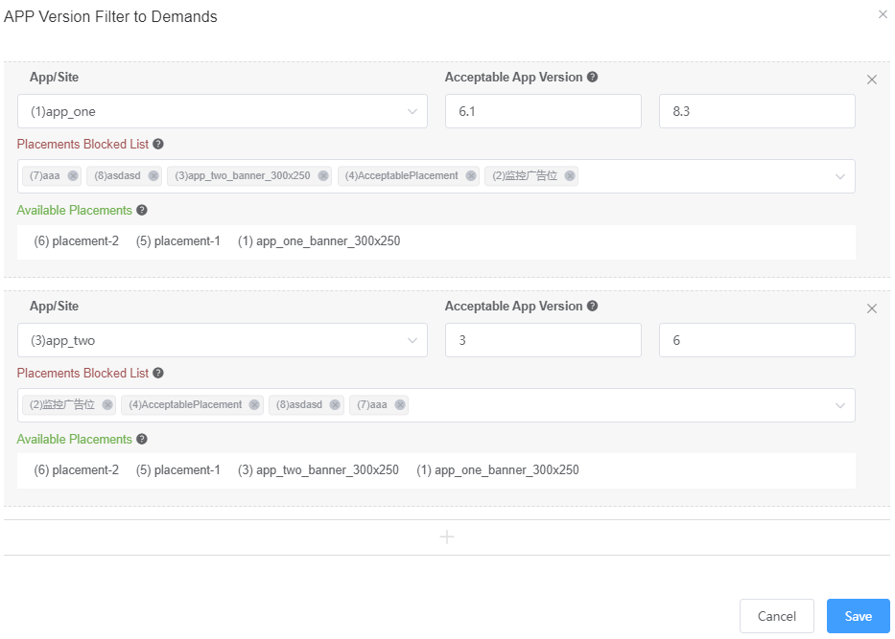
Task: Show help for app_two Acceptable App Version
Action: pyautogui.click(x=593, y=307)
